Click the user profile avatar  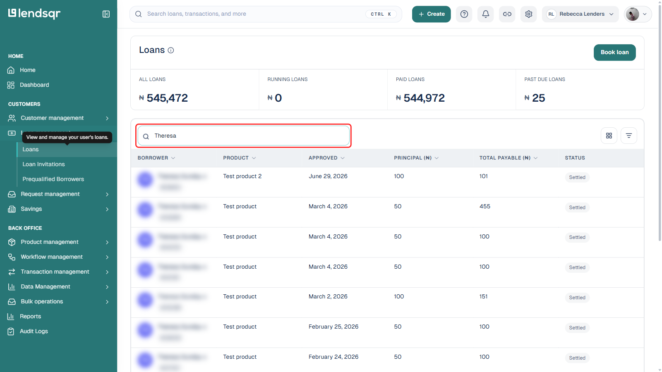point(632,14)
